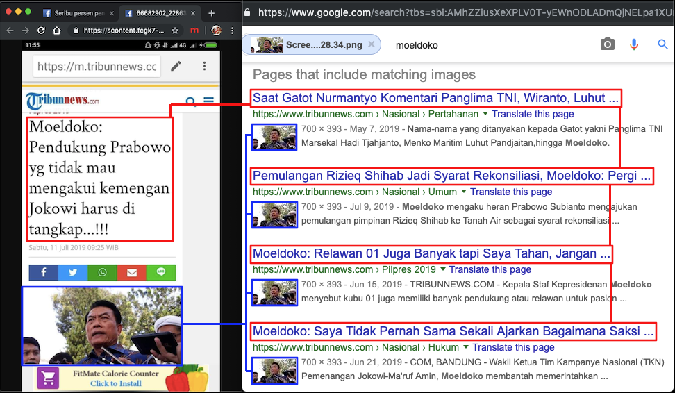Screen dimensions: 675x393
Task: Open 'Saat Gatot Nurmantyo Komentari Panglima TNI' result
Action: 435,98
